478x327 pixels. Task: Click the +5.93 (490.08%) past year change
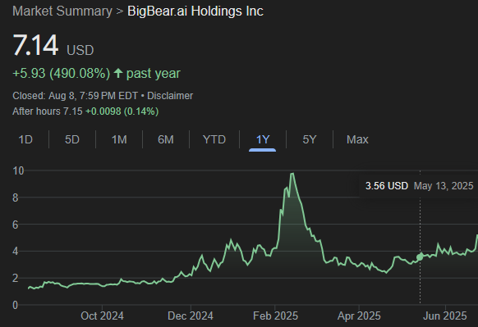pos(96,74)
